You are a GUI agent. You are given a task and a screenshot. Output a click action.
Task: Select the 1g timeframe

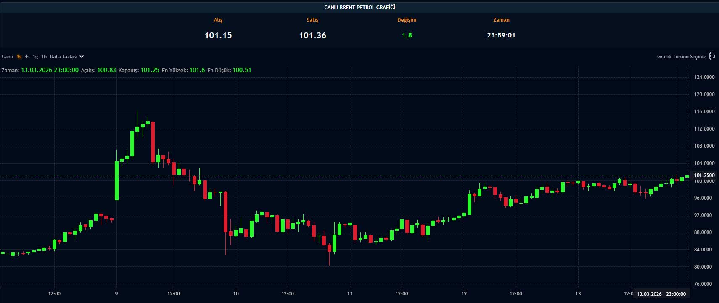tap(35, 57)
